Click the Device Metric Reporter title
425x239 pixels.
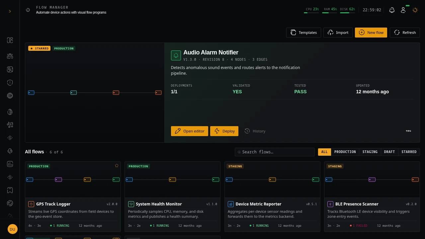258,204
